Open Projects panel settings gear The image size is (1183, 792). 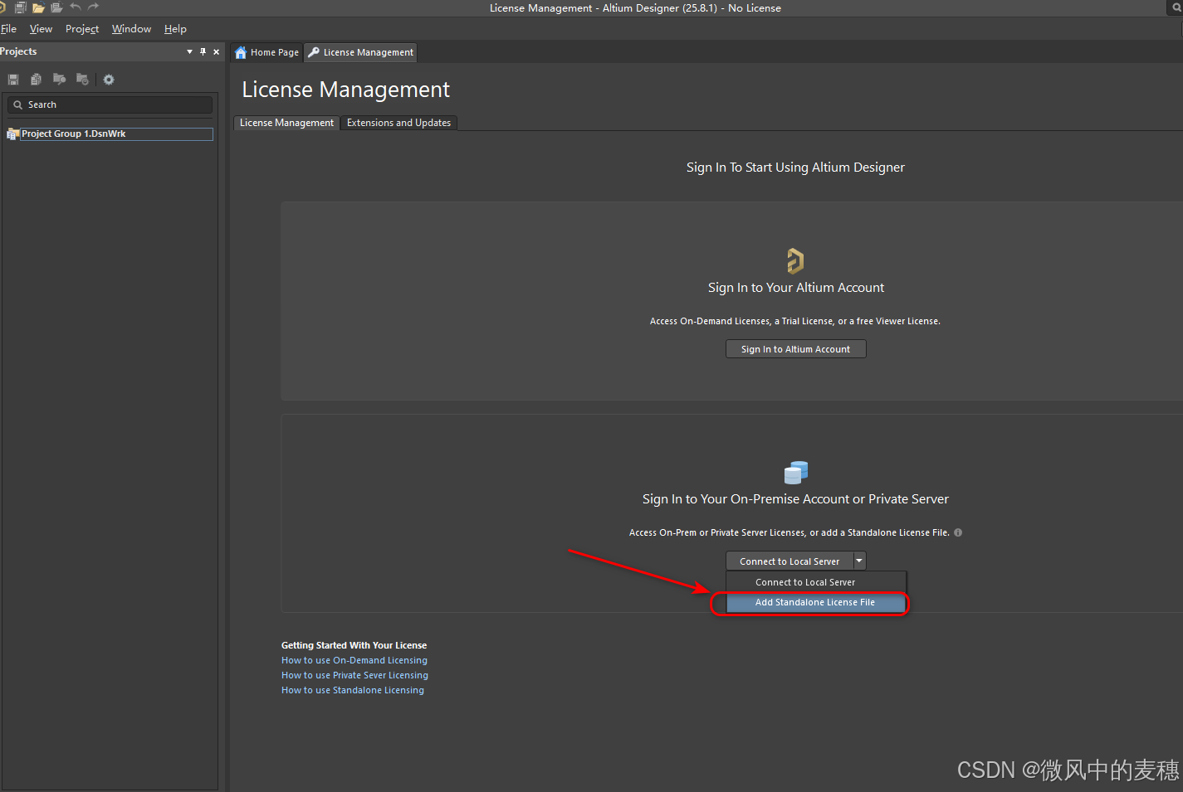pos(109,80)
